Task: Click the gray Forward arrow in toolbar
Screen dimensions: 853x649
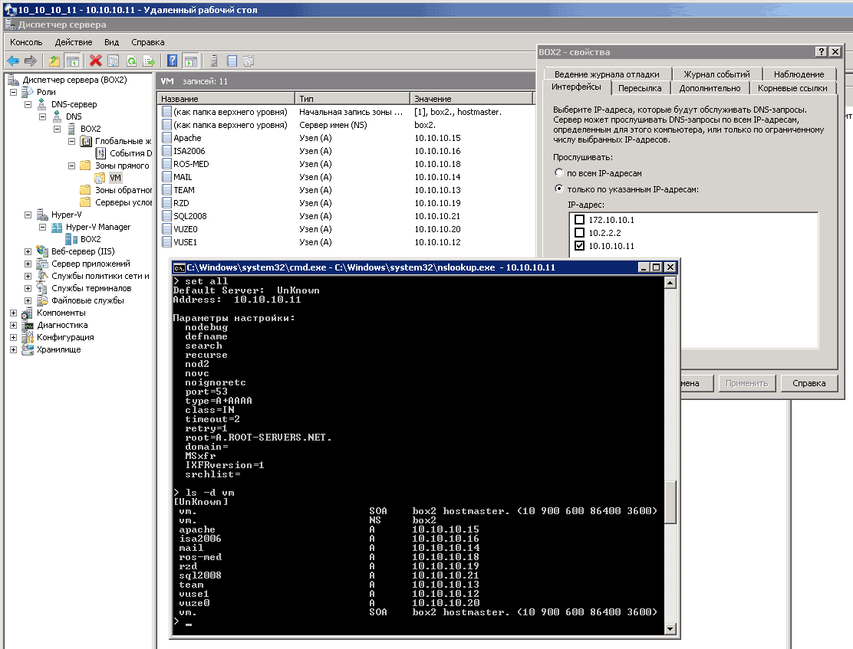Action: [x=31, y=61]
